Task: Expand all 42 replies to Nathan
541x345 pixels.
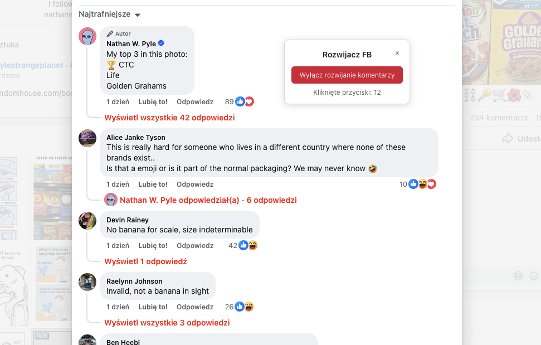Action: [x=169, y=118]
